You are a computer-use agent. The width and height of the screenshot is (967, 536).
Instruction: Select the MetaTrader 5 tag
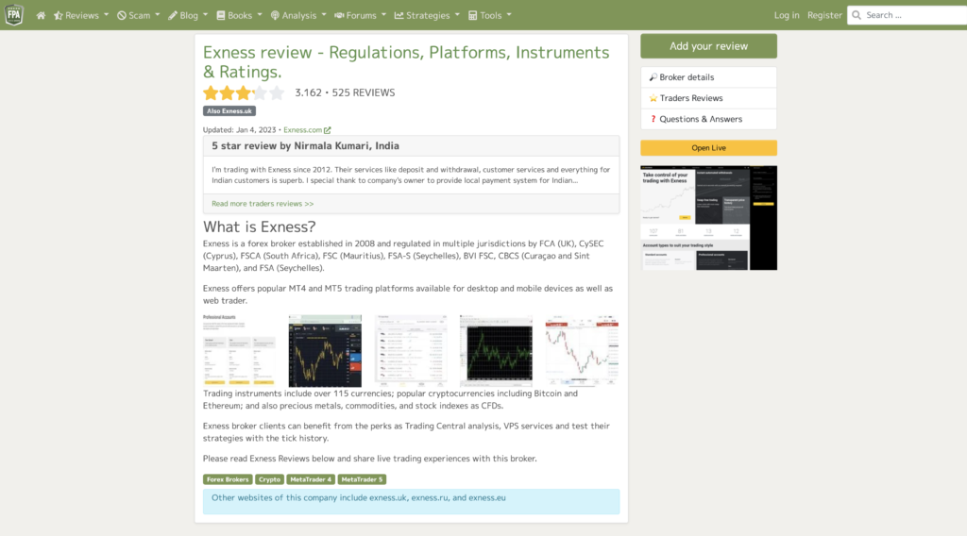point(362,479)
